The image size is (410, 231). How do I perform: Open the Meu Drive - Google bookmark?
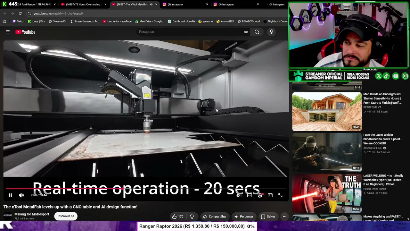click(x=149, y=21)
